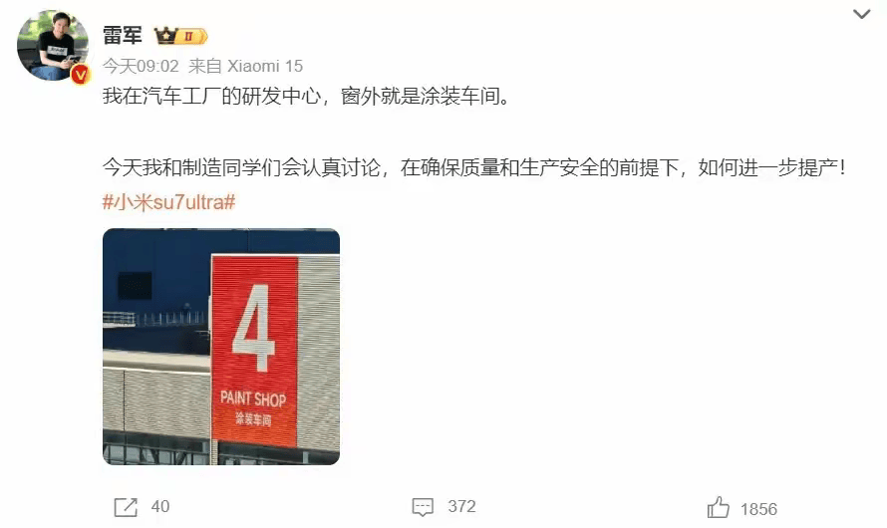Click the orange verified V badge
The height and width of the screenshot is (528, 887).
[x=80, y=74]
